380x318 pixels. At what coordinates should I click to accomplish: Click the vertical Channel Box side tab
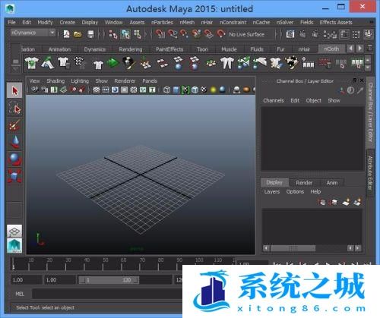pyautogui.click(x=370, y=112)
